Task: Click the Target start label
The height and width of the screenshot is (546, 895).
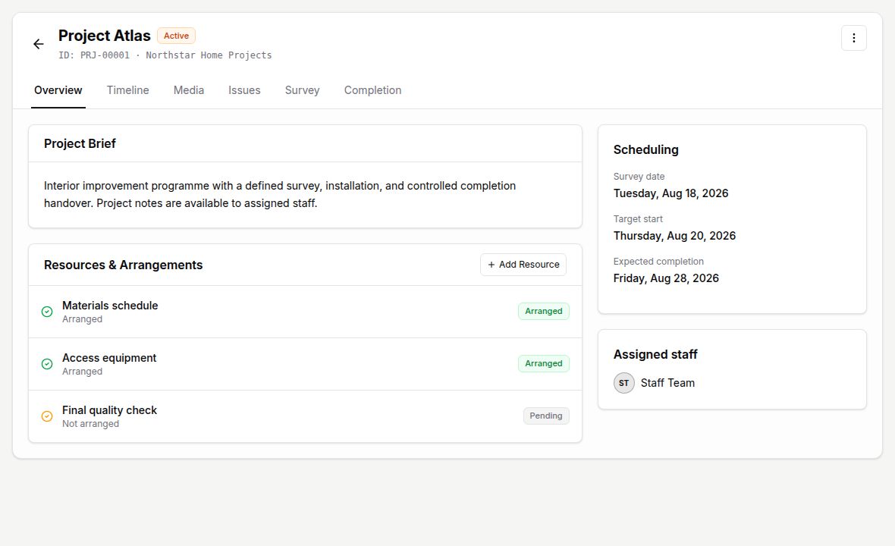Action: (638, 219)
